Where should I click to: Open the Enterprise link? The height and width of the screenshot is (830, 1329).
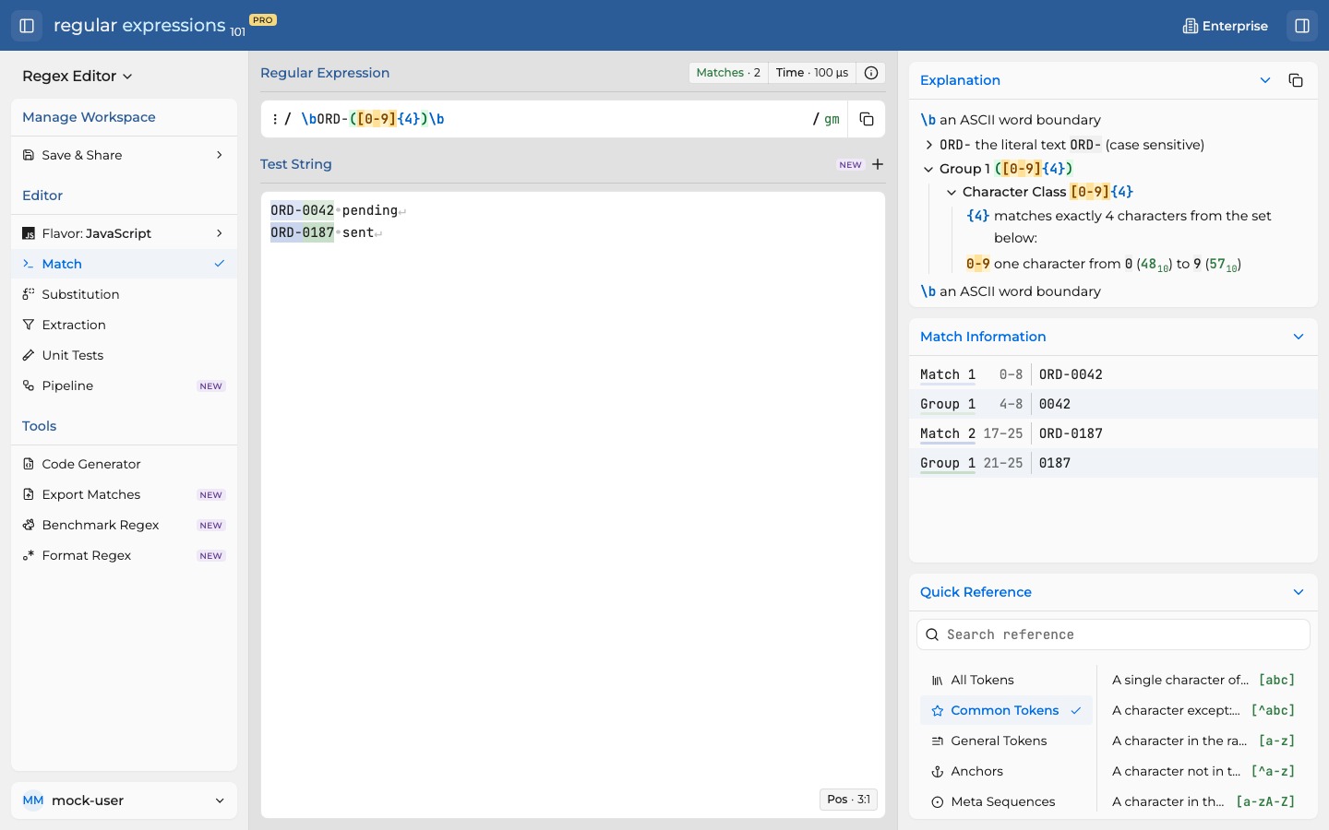(1226, 26)
